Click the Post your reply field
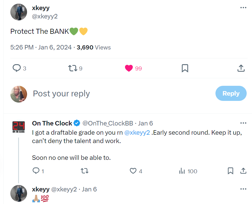Viewport: 252px width, 204px height. pyautogui.click(x=112, y=94)
